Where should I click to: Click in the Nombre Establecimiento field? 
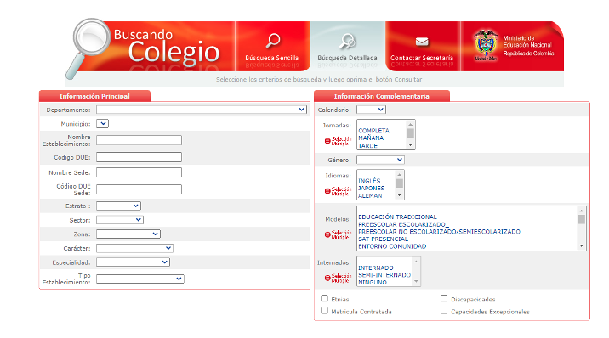tap(139, 140)
